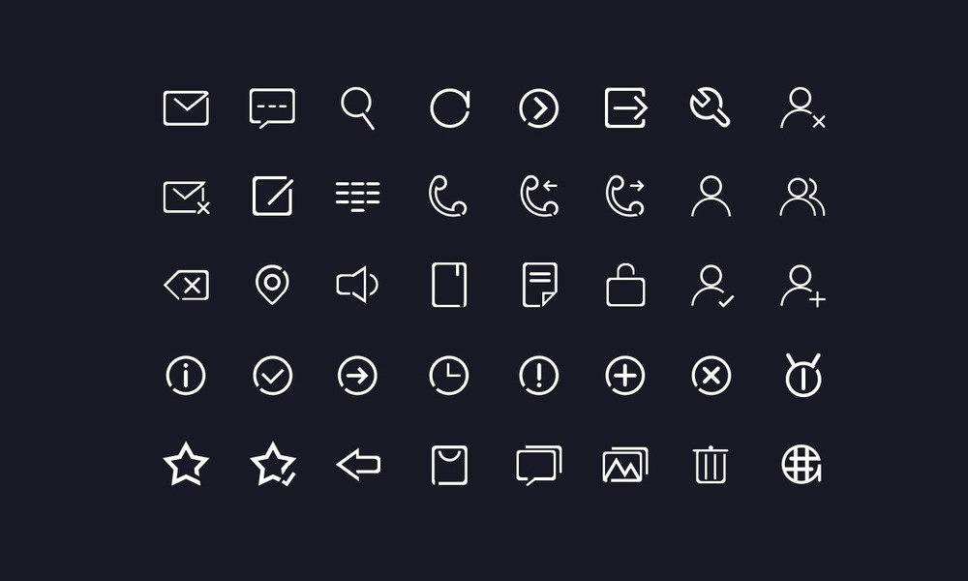Click the clock icon
This screenshot has height=581, width=968.
(449, 375)
